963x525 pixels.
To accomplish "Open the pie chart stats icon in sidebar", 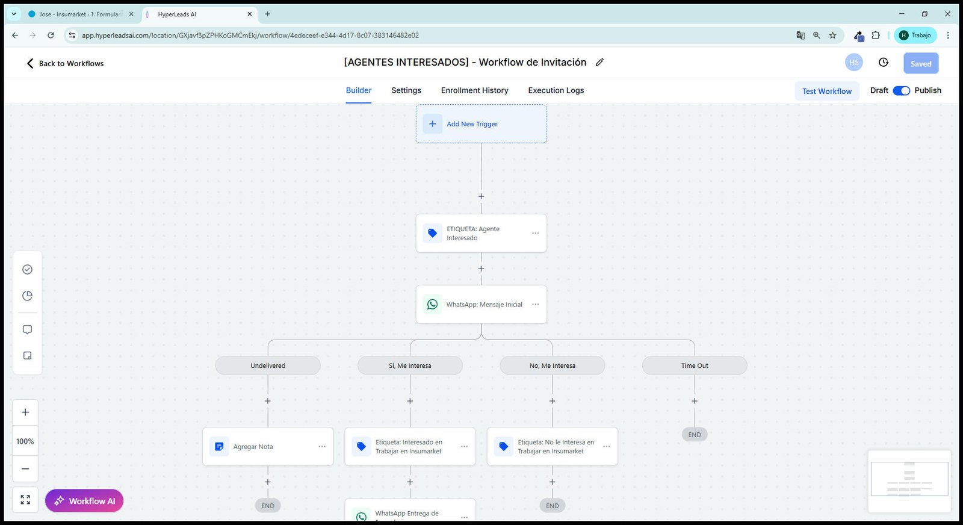I will click(x=27, y=296).
